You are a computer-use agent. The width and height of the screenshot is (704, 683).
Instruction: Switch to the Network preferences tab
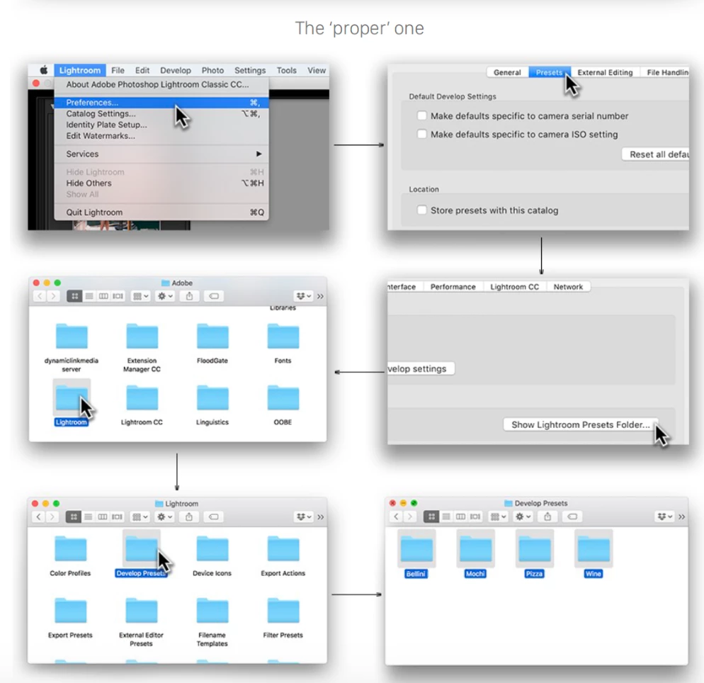[568, 286]
